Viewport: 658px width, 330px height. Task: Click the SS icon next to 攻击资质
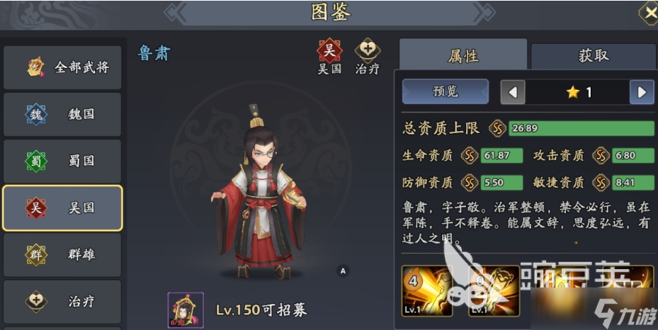pyautogui.click(x=601, y=156)
